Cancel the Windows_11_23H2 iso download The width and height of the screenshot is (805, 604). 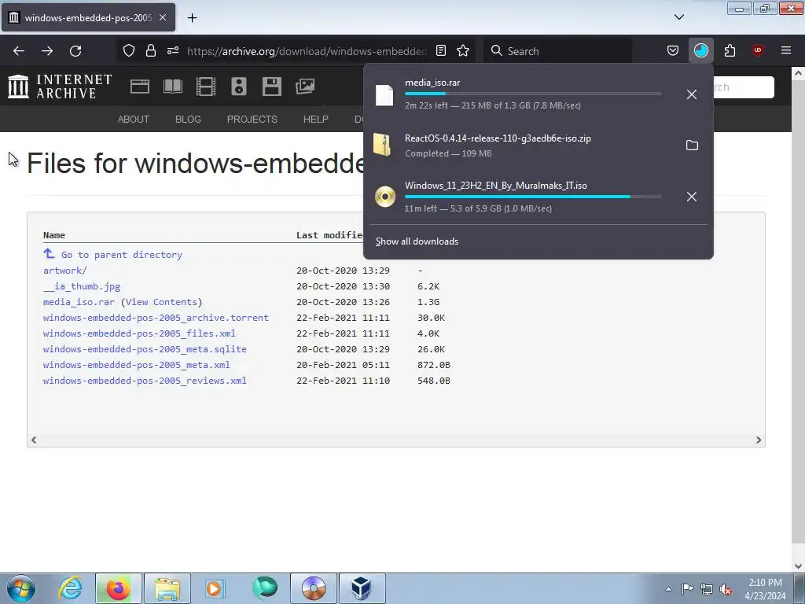click(x=692, y=197)
